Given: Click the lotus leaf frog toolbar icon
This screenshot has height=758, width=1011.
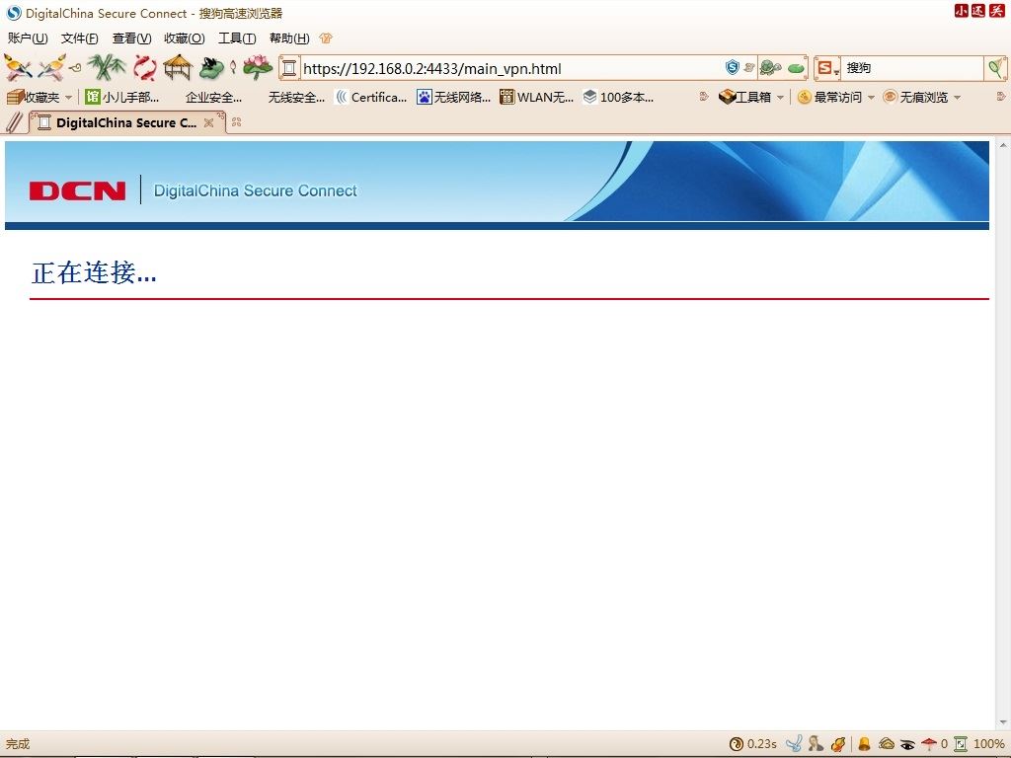Looking at the screenshot, I should (210, 67).
